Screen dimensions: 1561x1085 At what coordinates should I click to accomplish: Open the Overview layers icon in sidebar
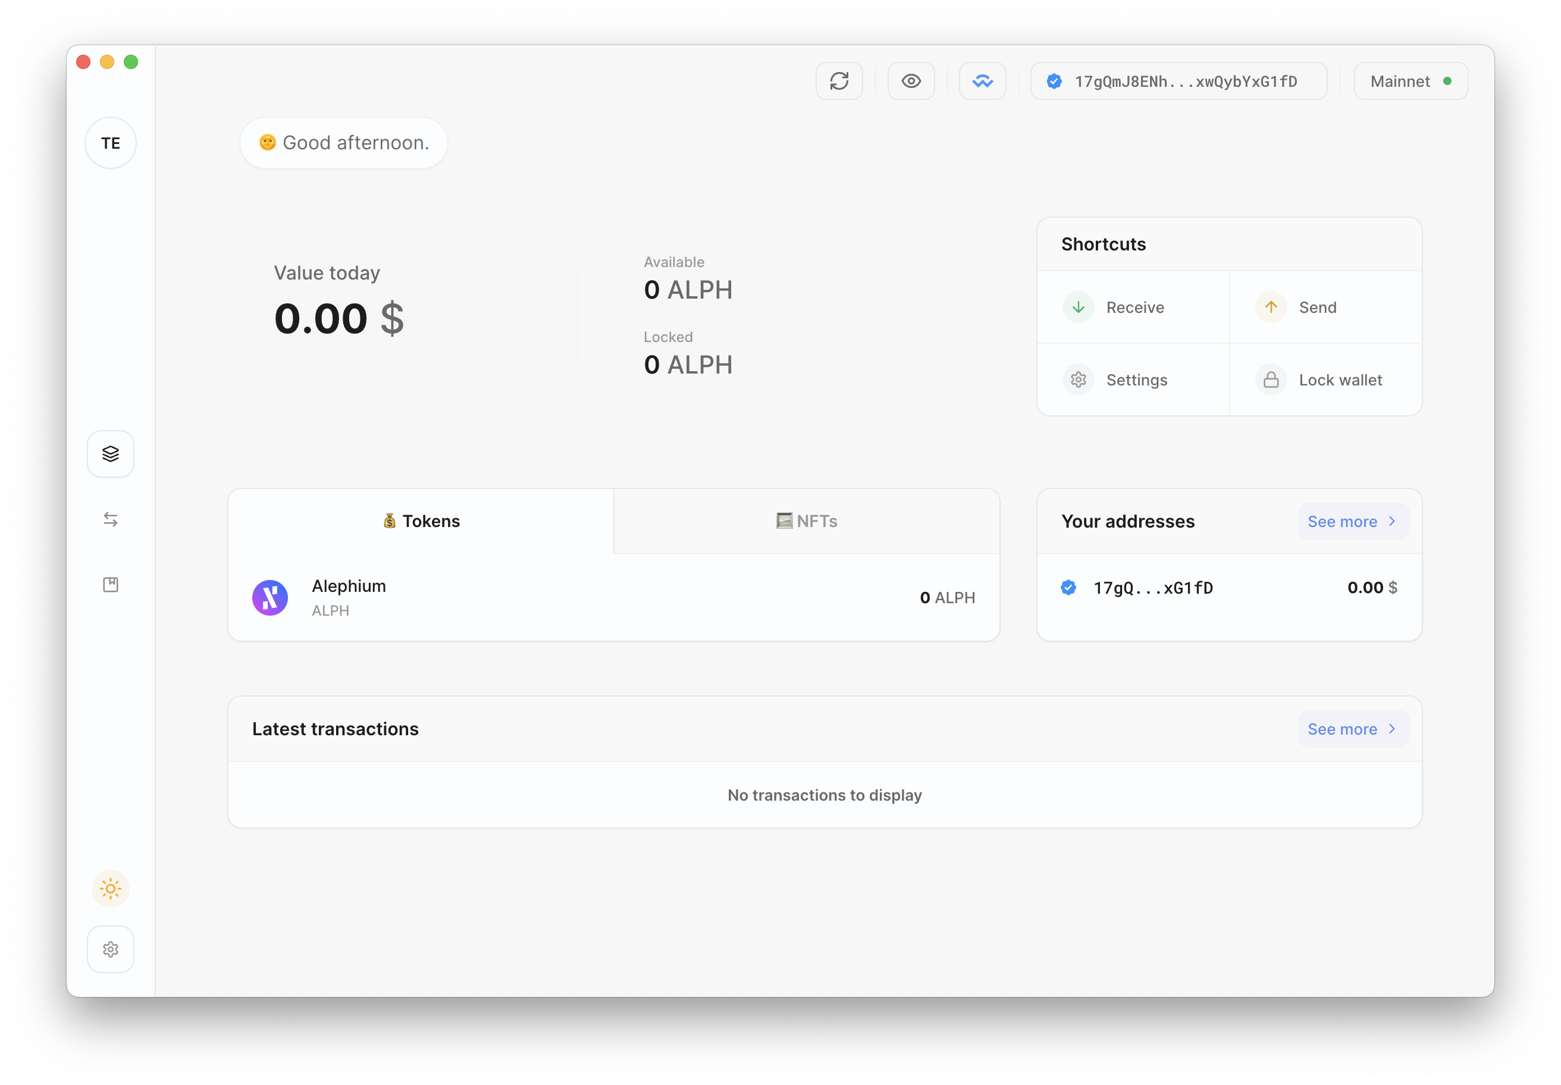point(111,453)
